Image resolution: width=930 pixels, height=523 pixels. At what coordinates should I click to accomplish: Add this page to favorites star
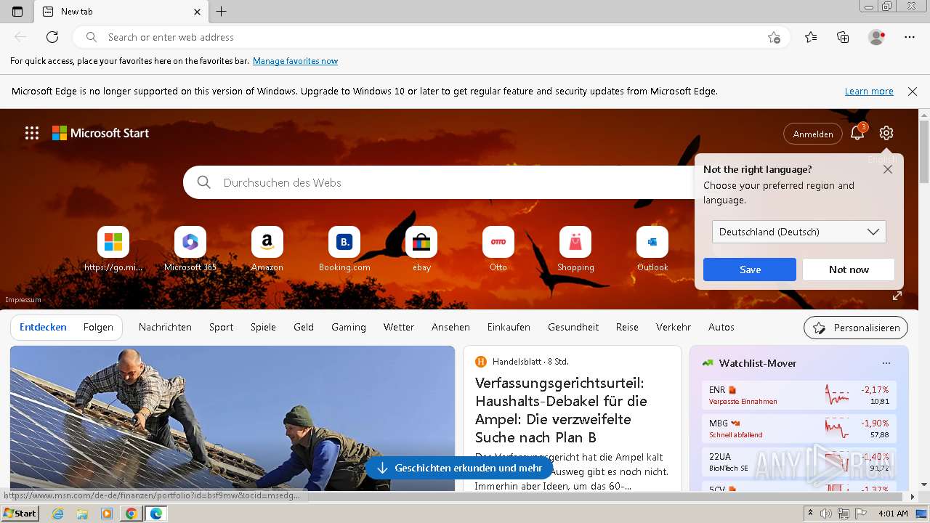[x=774, y=37]
